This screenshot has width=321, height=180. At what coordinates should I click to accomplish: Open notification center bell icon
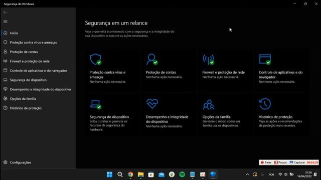(315, 174)
